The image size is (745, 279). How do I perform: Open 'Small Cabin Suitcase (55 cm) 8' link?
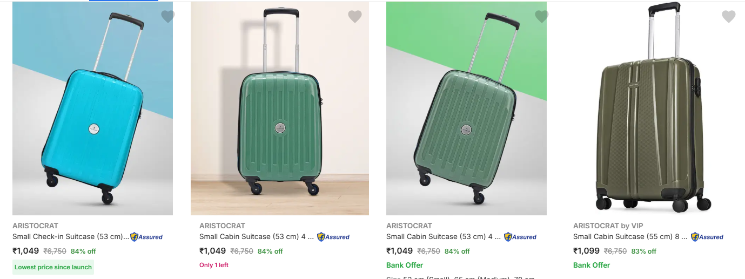coord(630,236)
